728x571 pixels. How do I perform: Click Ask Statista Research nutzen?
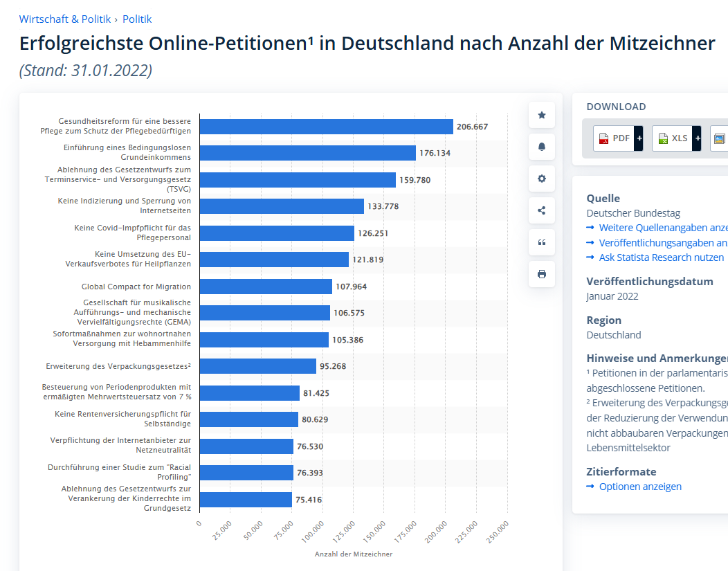tap(661, 257)
